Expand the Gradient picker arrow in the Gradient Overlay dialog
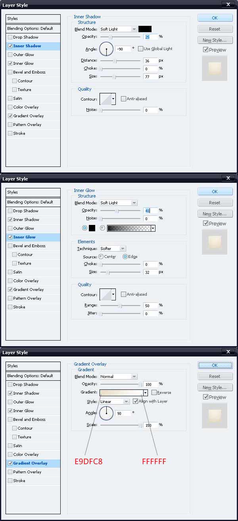 (146, 393)
